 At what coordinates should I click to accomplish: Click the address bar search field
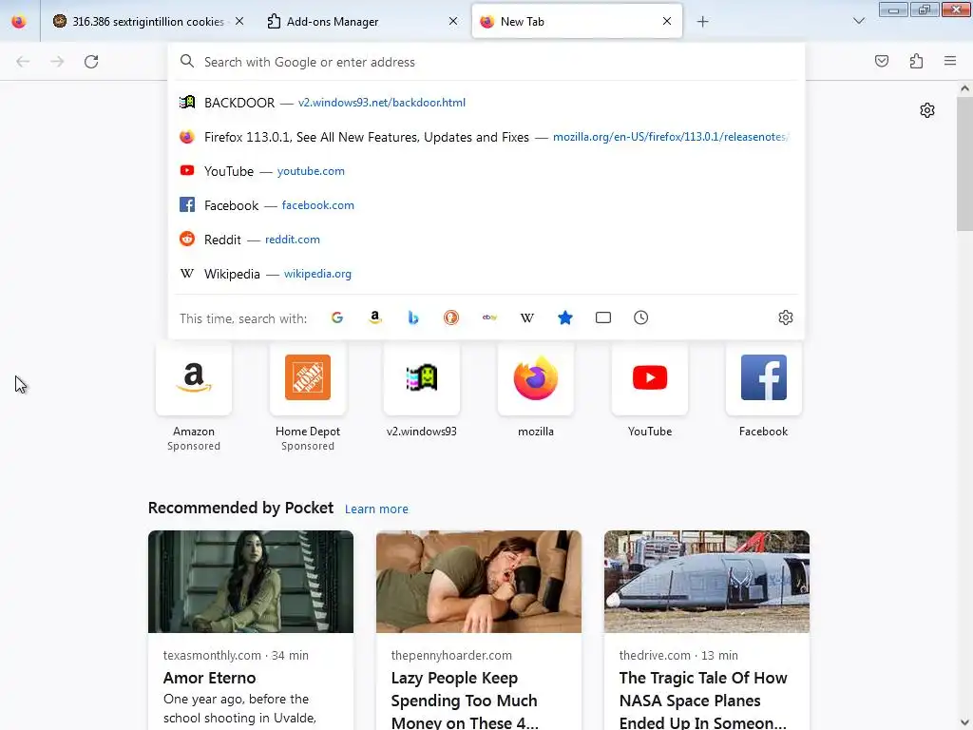pos(486,62)
